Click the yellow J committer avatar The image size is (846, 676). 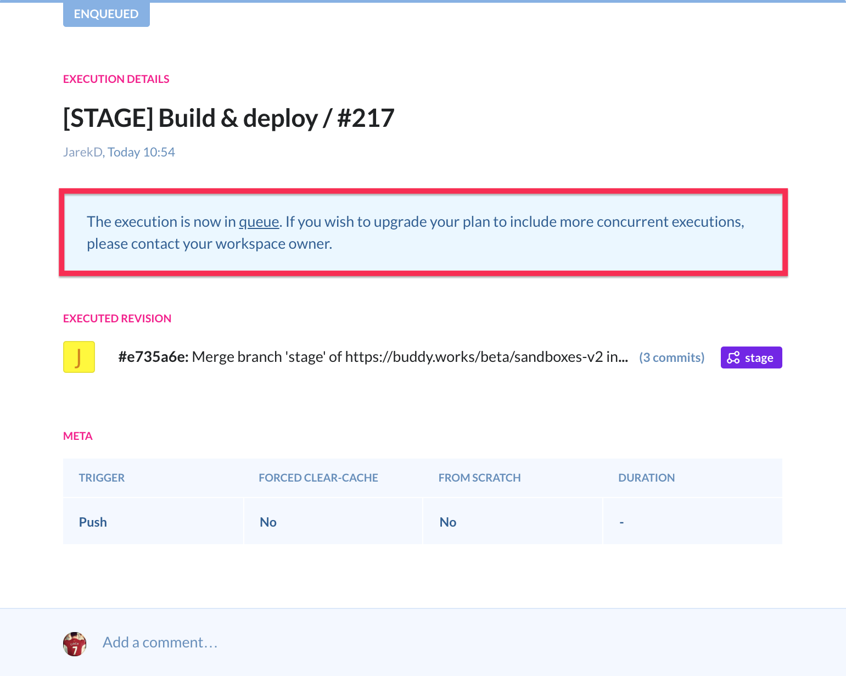point(79,357)
